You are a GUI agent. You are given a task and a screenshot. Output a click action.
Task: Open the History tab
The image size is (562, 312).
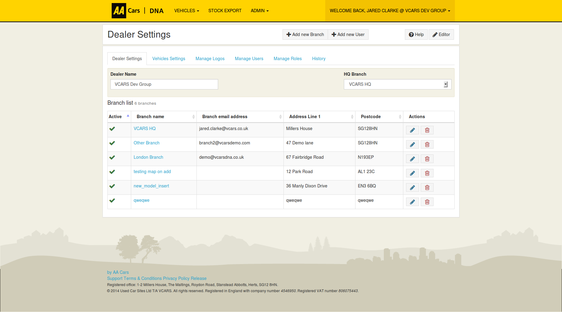point(319,58)
